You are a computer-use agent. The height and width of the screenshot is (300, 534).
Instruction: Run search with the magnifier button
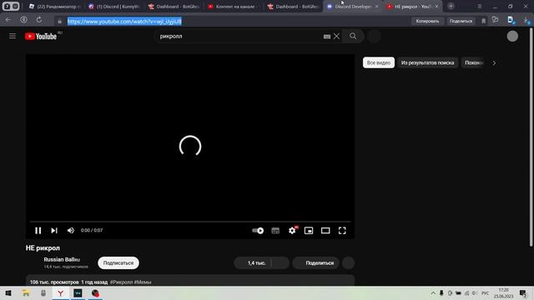coord(353,36)
